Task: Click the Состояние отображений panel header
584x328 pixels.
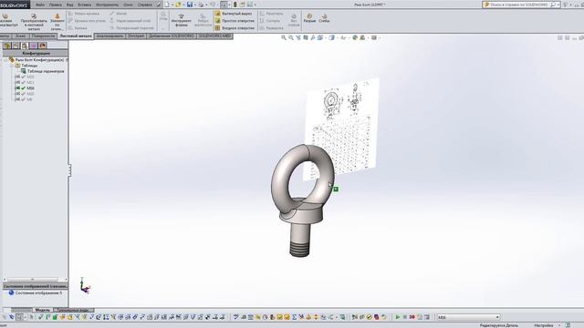Action: point(36,286)
